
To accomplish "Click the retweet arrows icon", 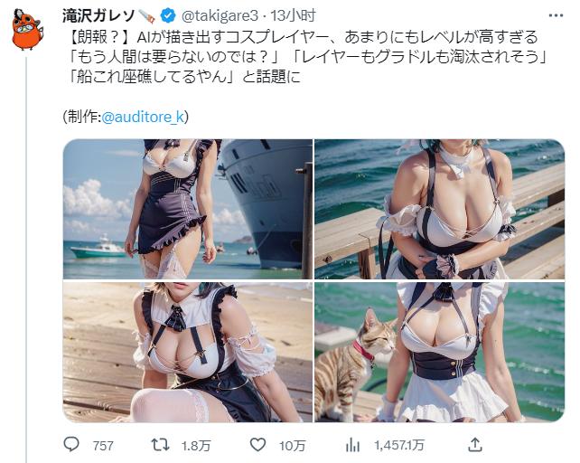I will point(161,445).
